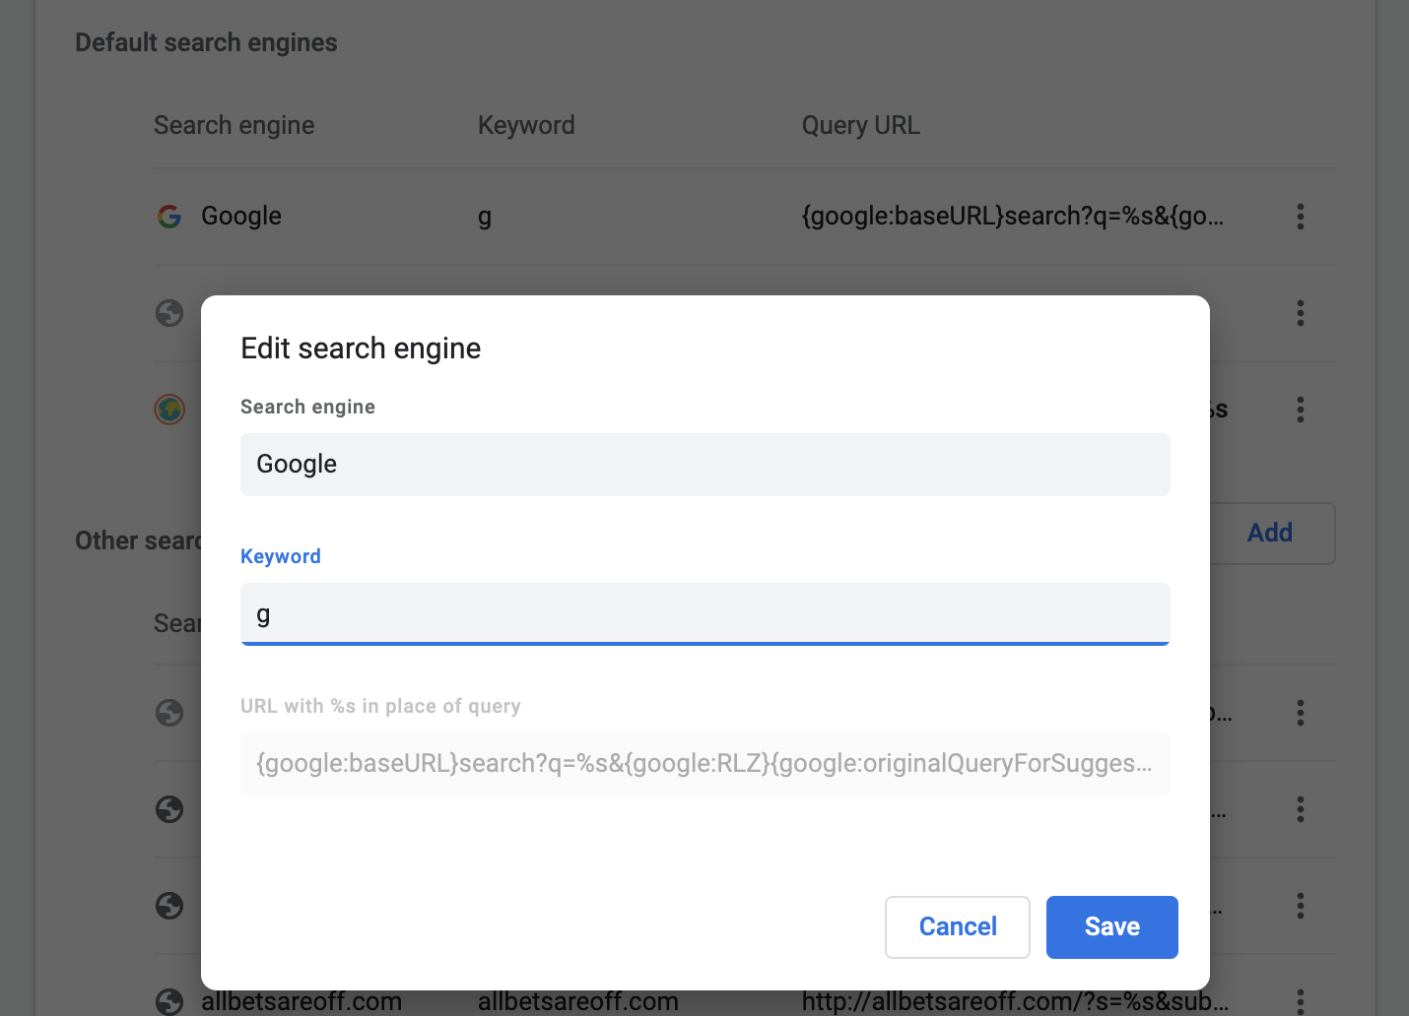The image size is (1409, 1016).
Task: Click the globe icon directly above allbetsareoff.com's globe
Action: click(x=169, y=906)
